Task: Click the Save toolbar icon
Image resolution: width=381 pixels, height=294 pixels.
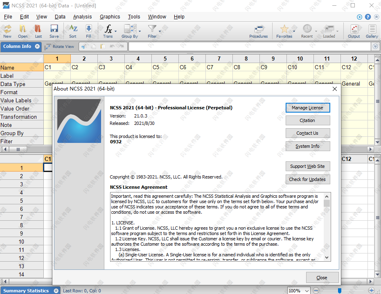Action: [54, 31]
